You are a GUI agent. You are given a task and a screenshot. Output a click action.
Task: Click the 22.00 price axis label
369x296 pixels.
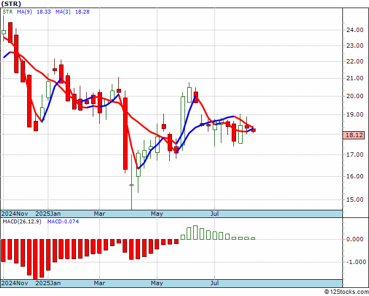tap(355, 62)
